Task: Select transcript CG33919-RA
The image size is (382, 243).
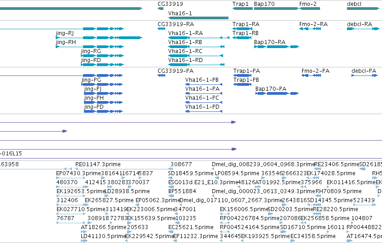Action: click(176, 24)
